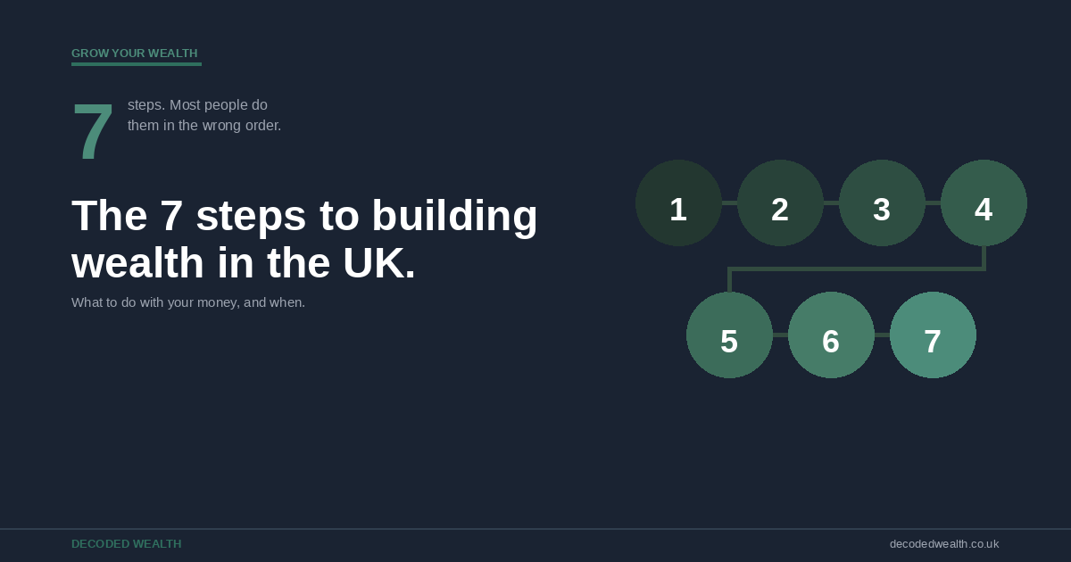1071x562 pixels.
Task: Click the subtitle 'What to do with your money'
Action: pos(188,302)
